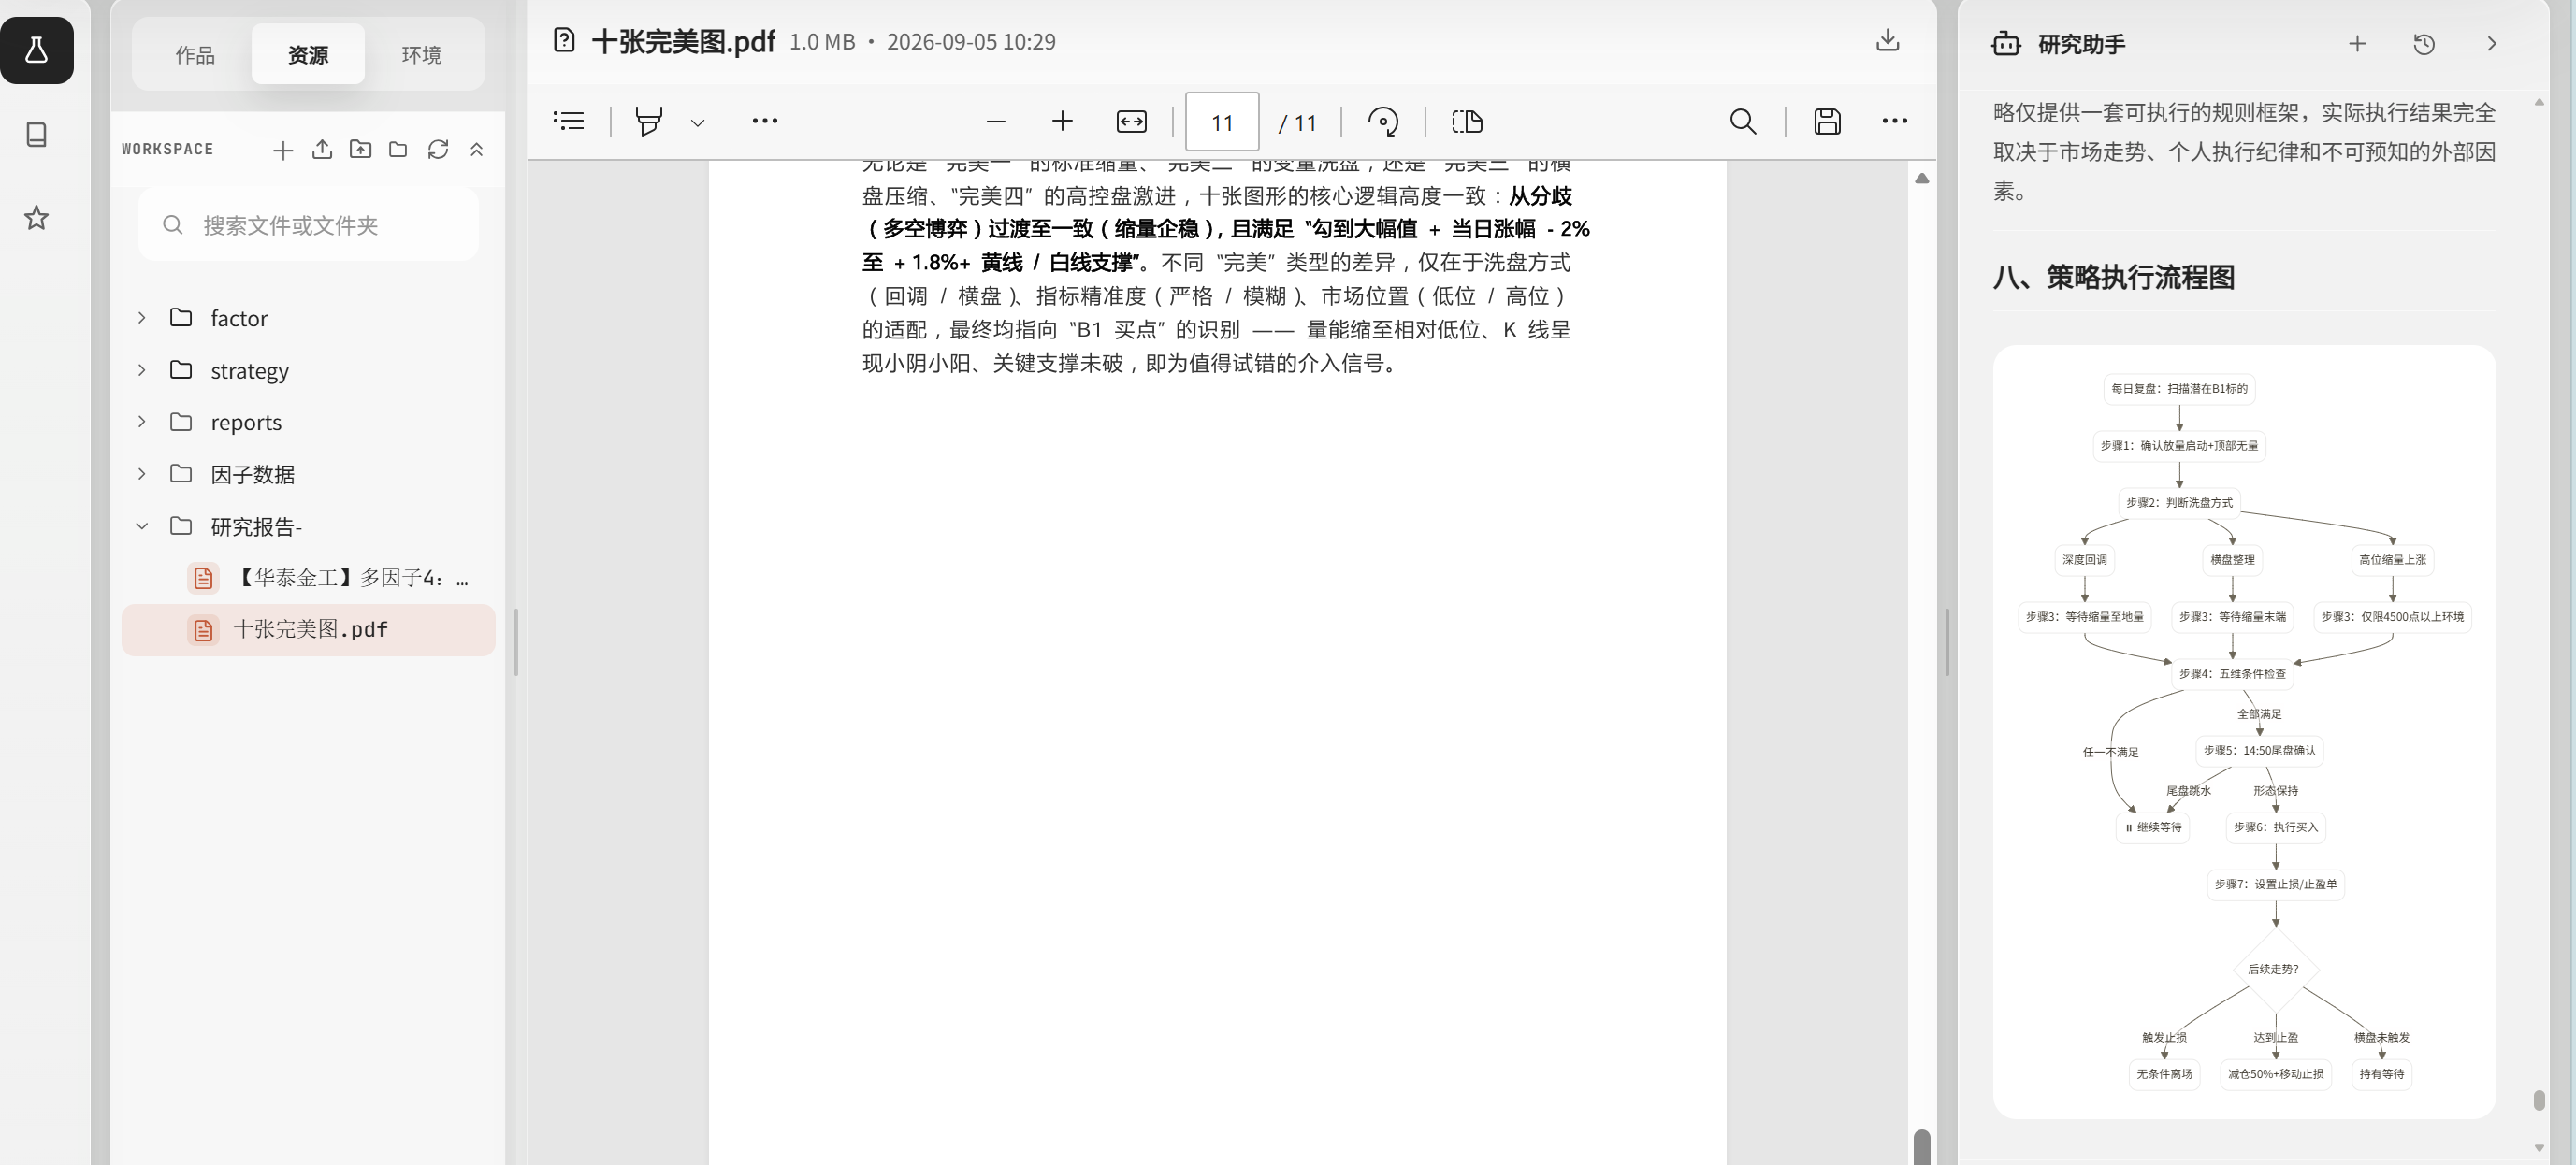Viewport: 2576px width, 1165px height.
Task: Switch to the 作品 tab
Action: coord(195,54)
